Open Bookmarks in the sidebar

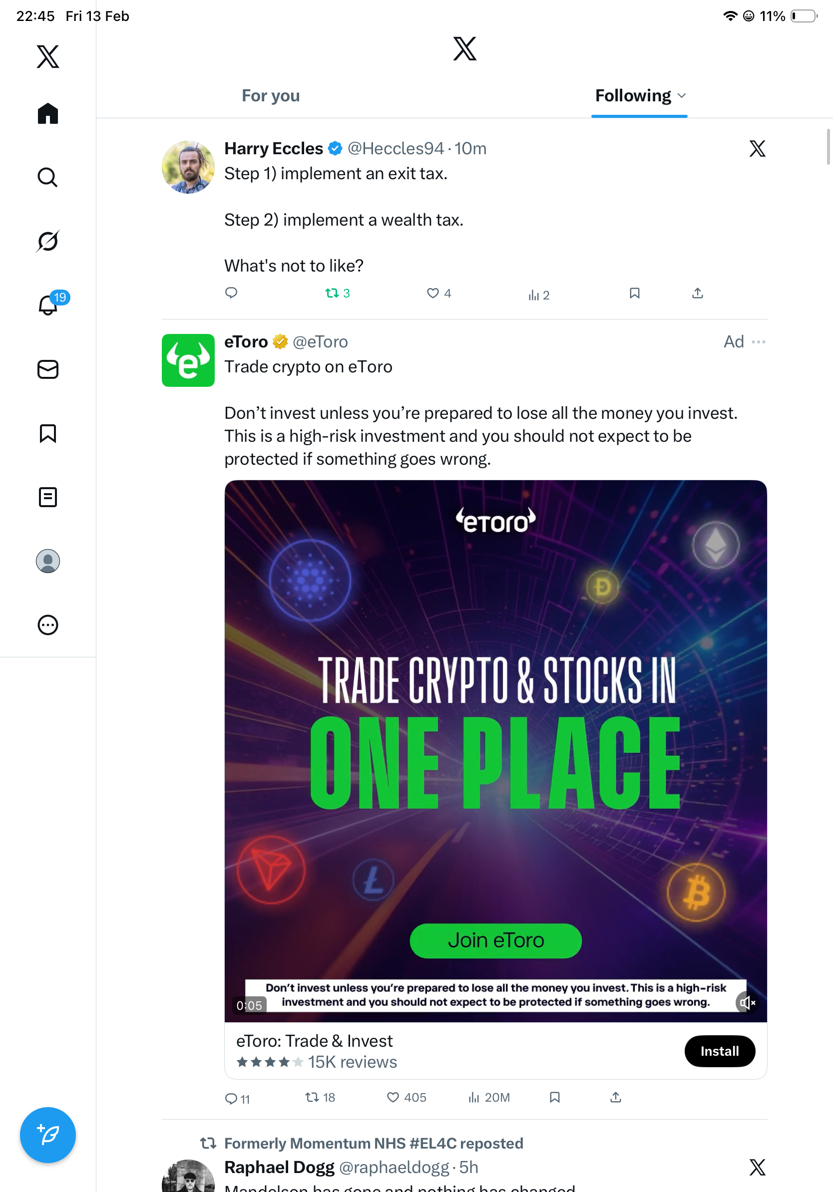tap(47, 433)
